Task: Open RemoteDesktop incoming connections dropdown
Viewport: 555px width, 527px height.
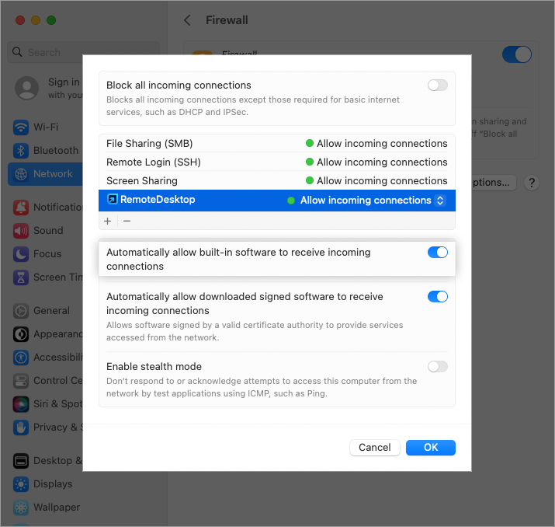Action: click(440, 201)
